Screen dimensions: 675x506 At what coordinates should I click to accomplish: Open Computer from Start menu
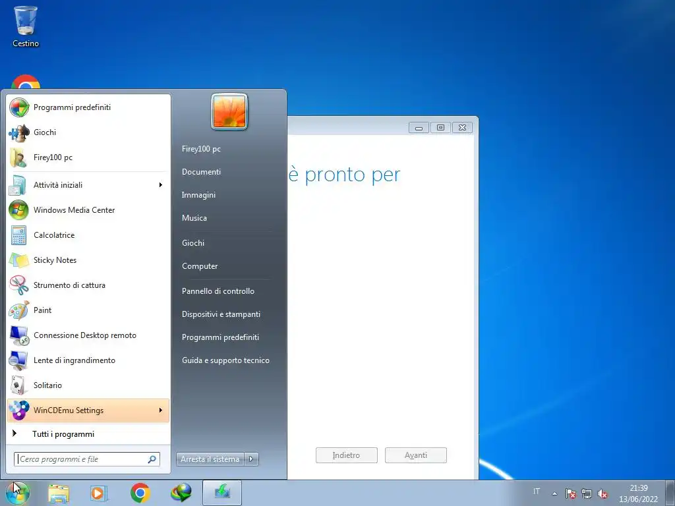click(x=200, y=266)
